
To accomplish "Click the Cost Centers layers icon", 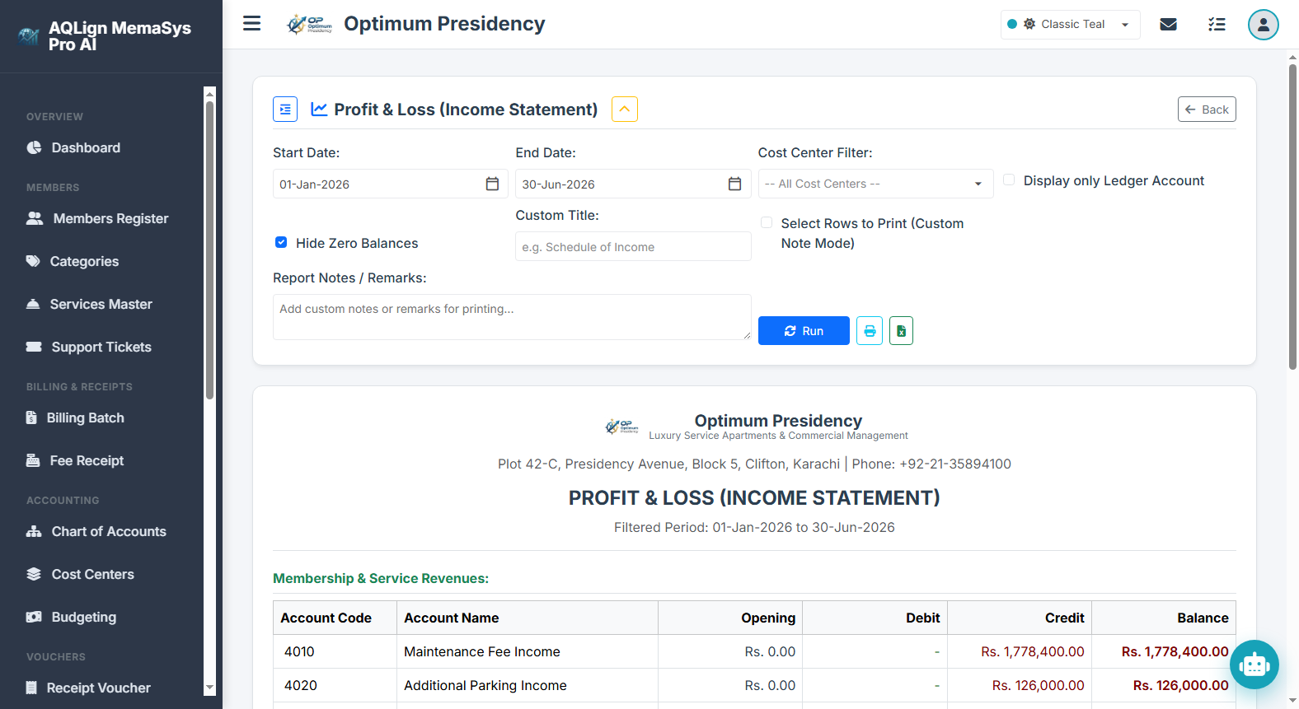I will click(34, 574).
